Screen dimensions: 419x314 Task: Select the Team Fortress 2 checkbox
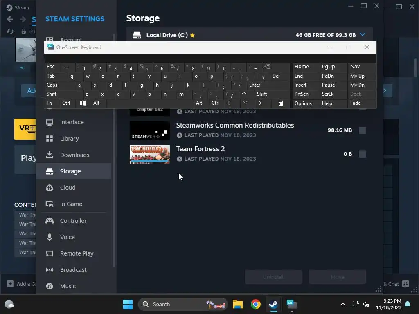[363, 154]
